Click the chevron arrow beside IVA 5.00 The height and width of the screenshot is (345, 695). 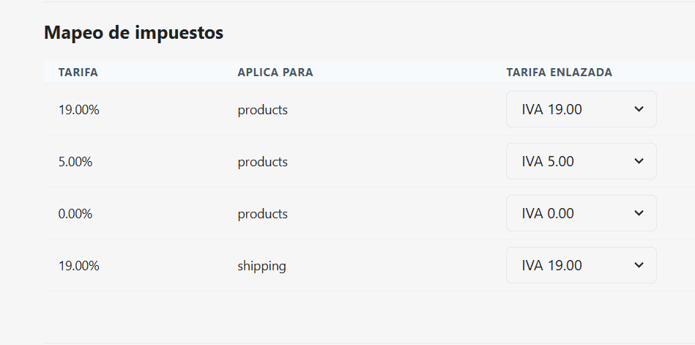tap(639, 161)
